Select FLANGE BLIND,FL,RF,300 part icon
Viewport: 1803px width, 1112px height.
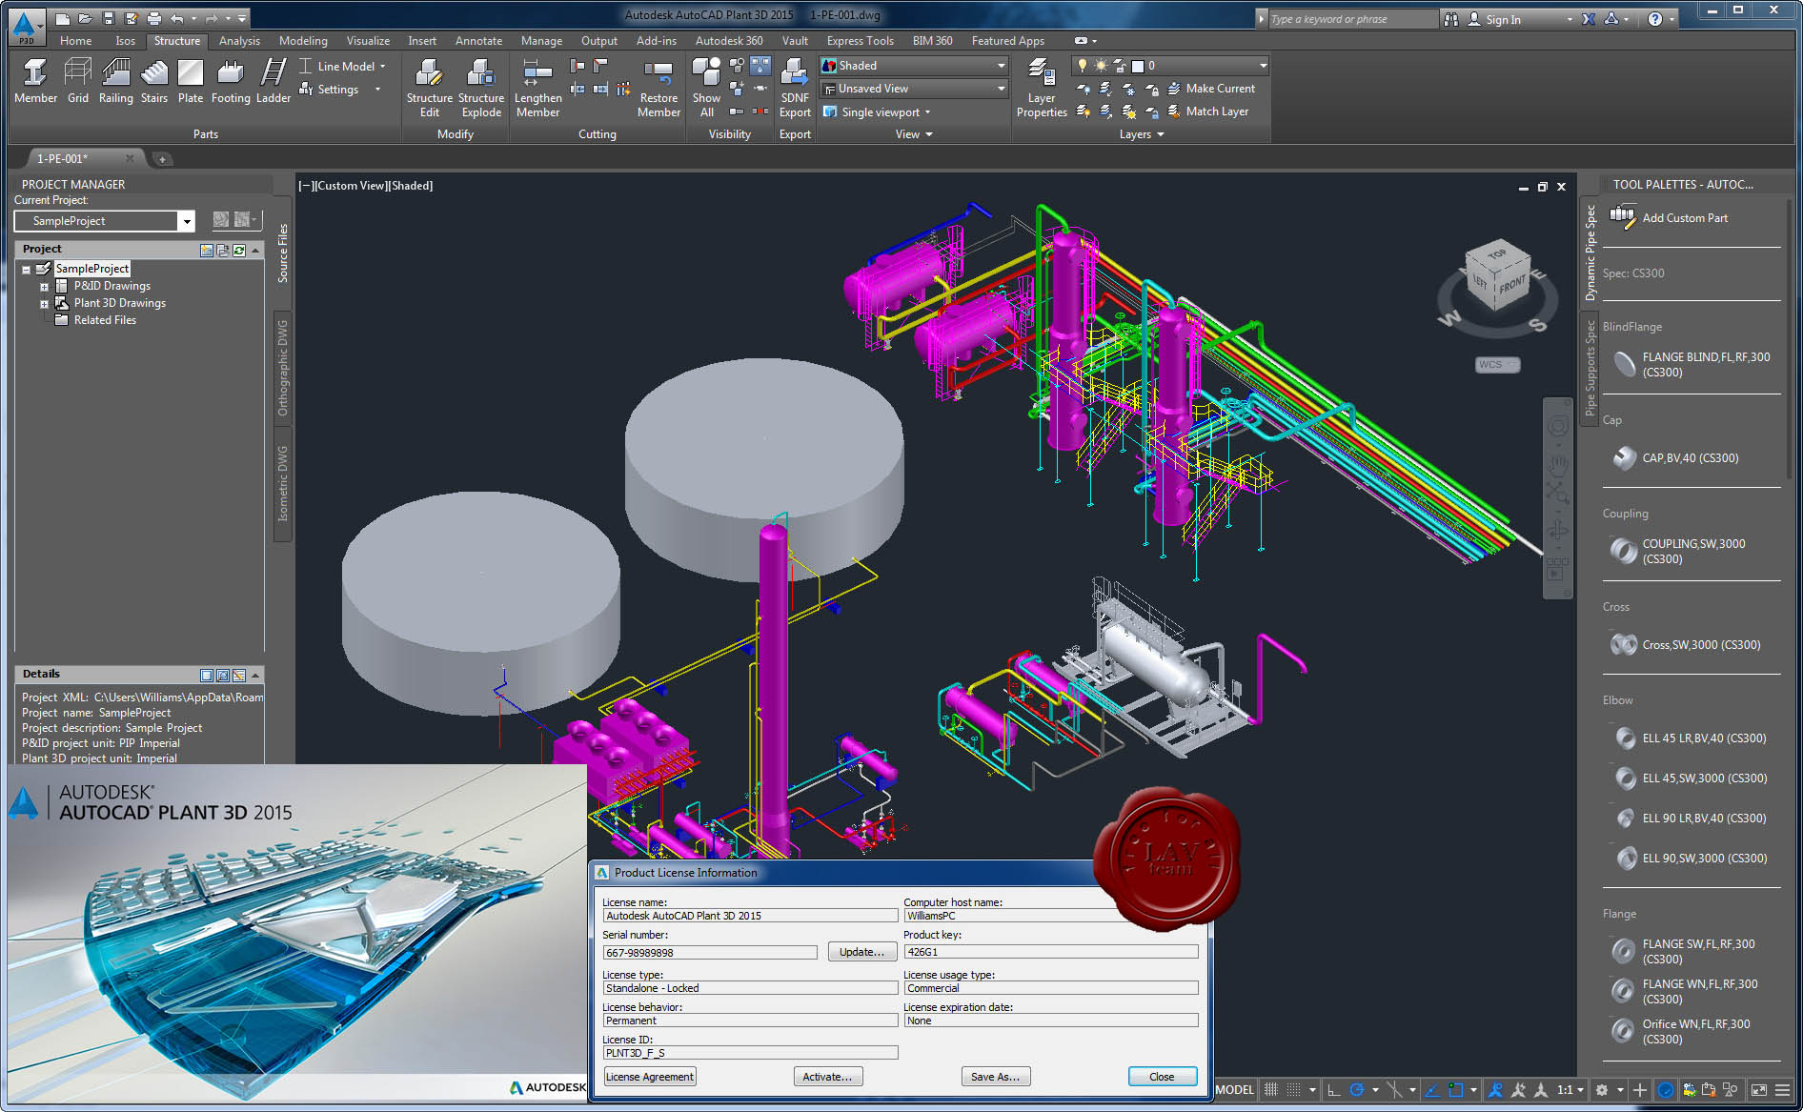[x=1624, y=364]
